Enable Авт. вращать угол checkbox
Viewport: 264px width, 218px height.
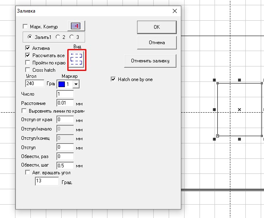tap(28, 172)
